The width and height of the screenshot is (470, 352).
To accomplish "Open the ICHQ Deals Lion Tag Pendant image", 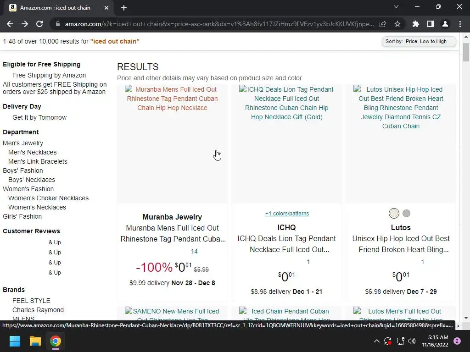I will 286,143.
